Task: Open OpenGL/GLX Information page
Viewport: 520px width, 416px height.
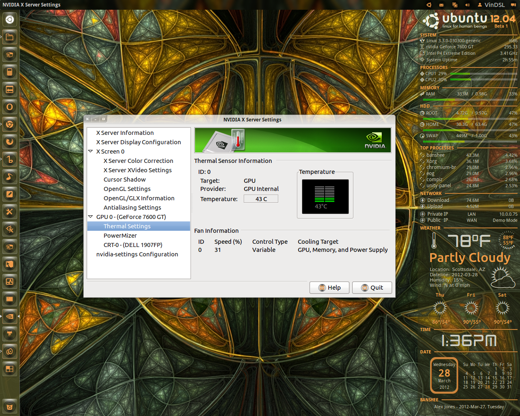Action: [x=139, y=198]
